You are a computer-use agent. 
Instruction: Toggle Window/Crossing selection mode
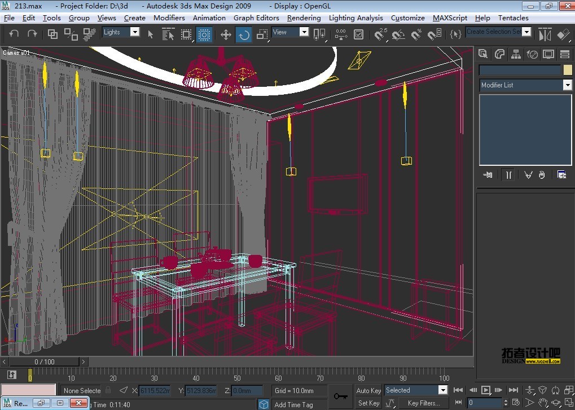(204, 35)
